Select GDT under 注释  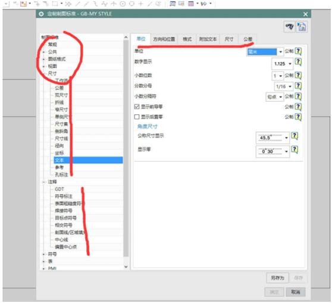tap(59, 189)
